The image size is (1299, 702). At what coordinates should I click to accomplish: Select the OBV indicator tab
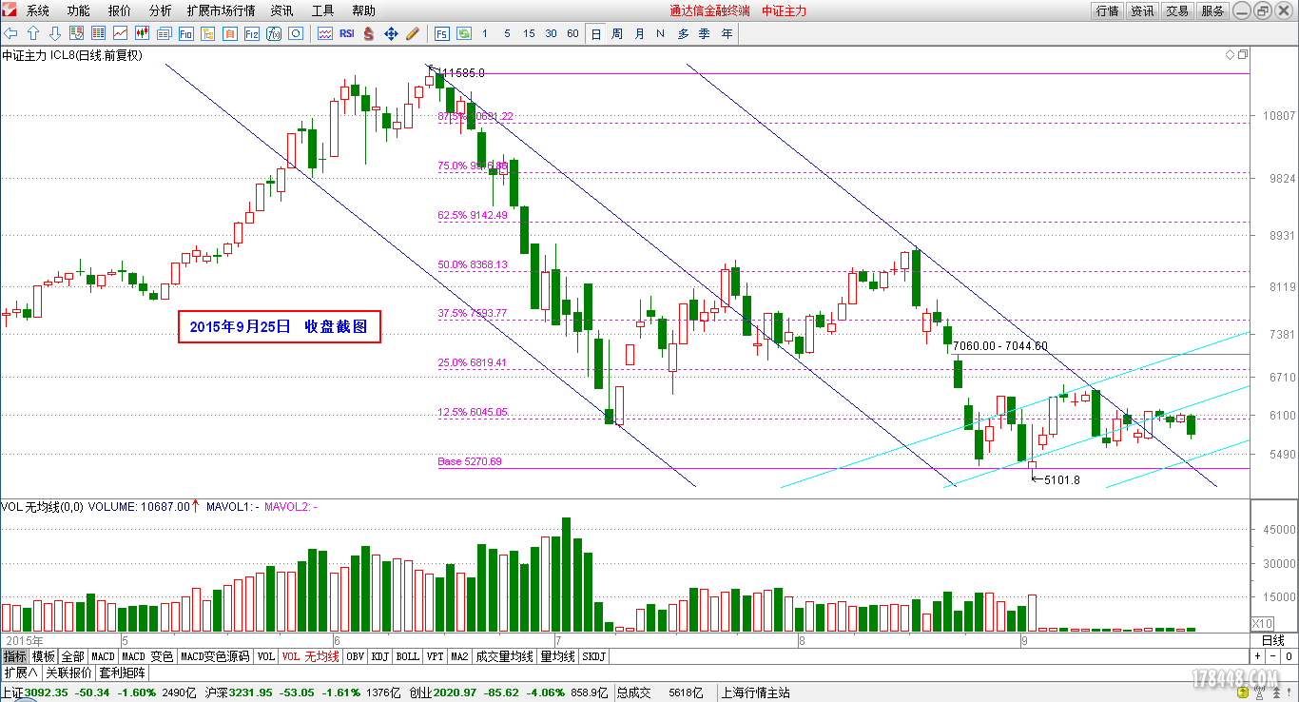355,656
